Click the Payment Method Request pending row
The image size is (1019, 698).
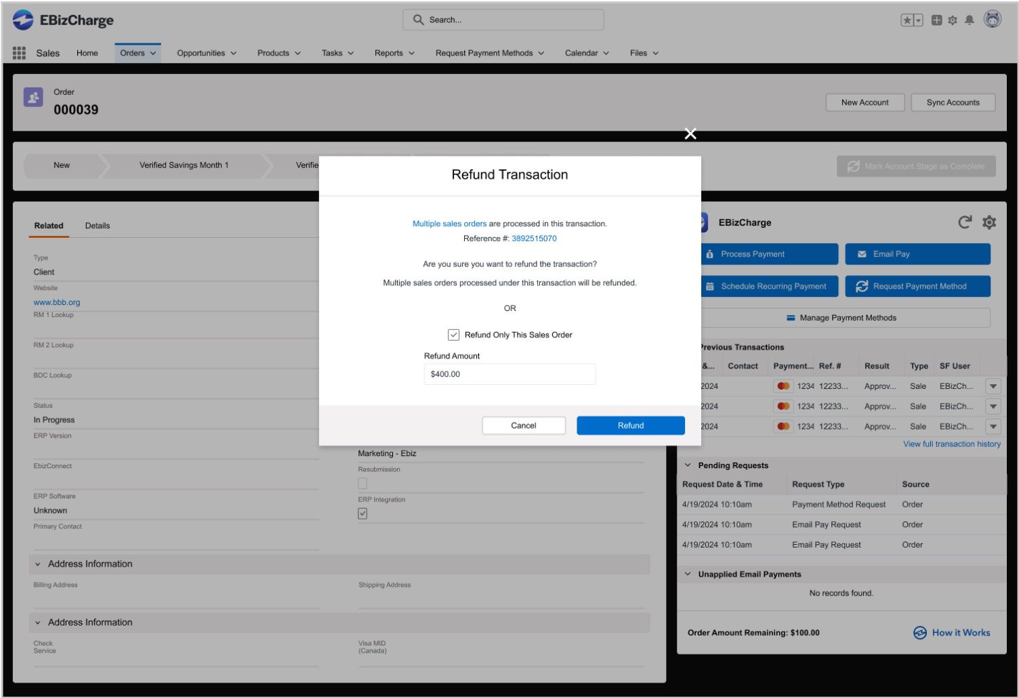pos(841,504)
